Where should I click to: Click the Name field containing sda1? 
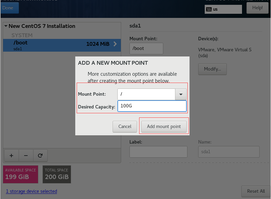tap(229, 152)
